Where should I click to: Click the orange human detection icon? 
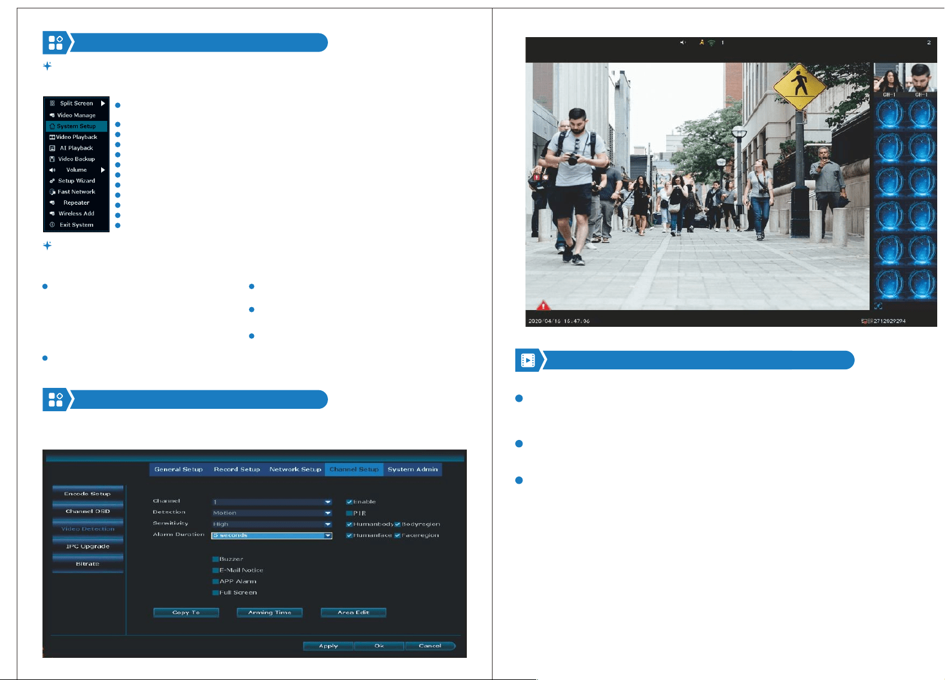coord(701,42)
